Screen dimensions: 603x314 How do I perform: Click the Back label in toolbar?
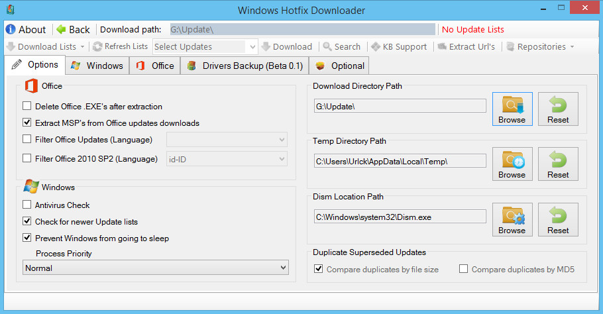pyautogui.click(x=80, y=30)
